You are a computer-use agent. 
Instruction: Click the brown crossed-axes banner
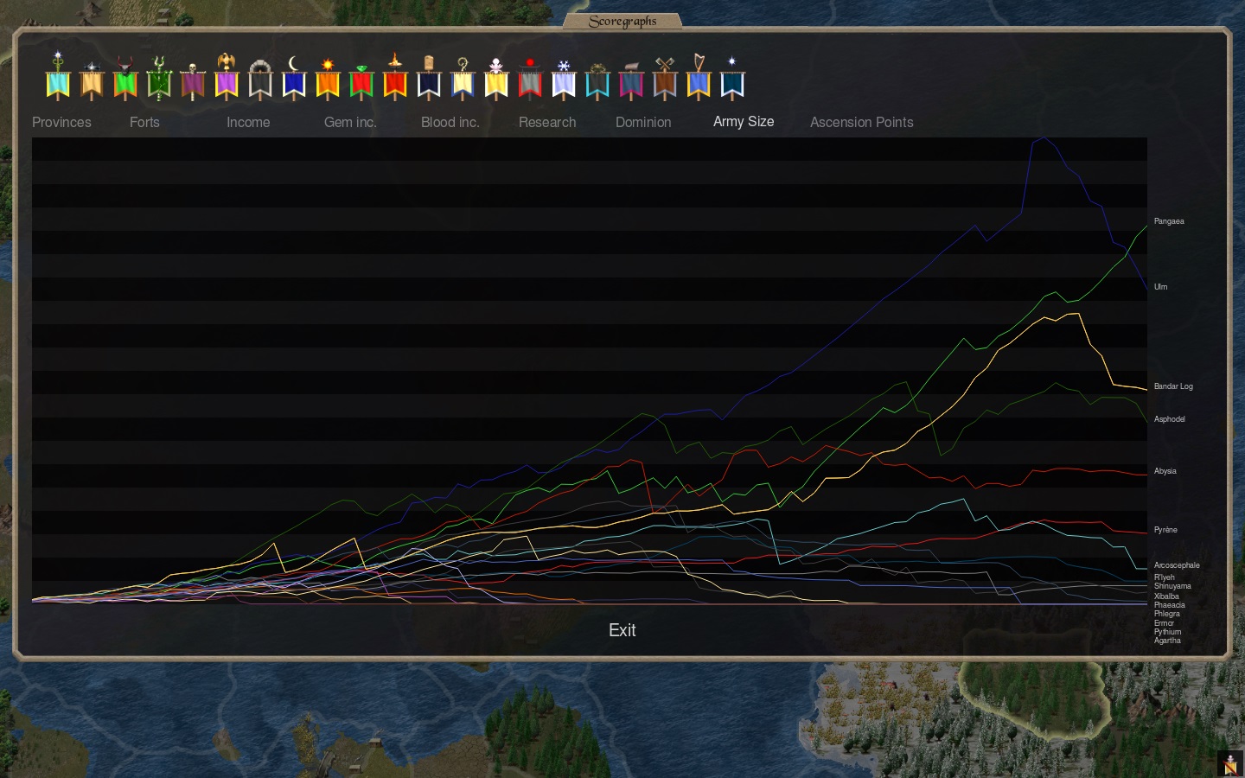coord(665,78)
